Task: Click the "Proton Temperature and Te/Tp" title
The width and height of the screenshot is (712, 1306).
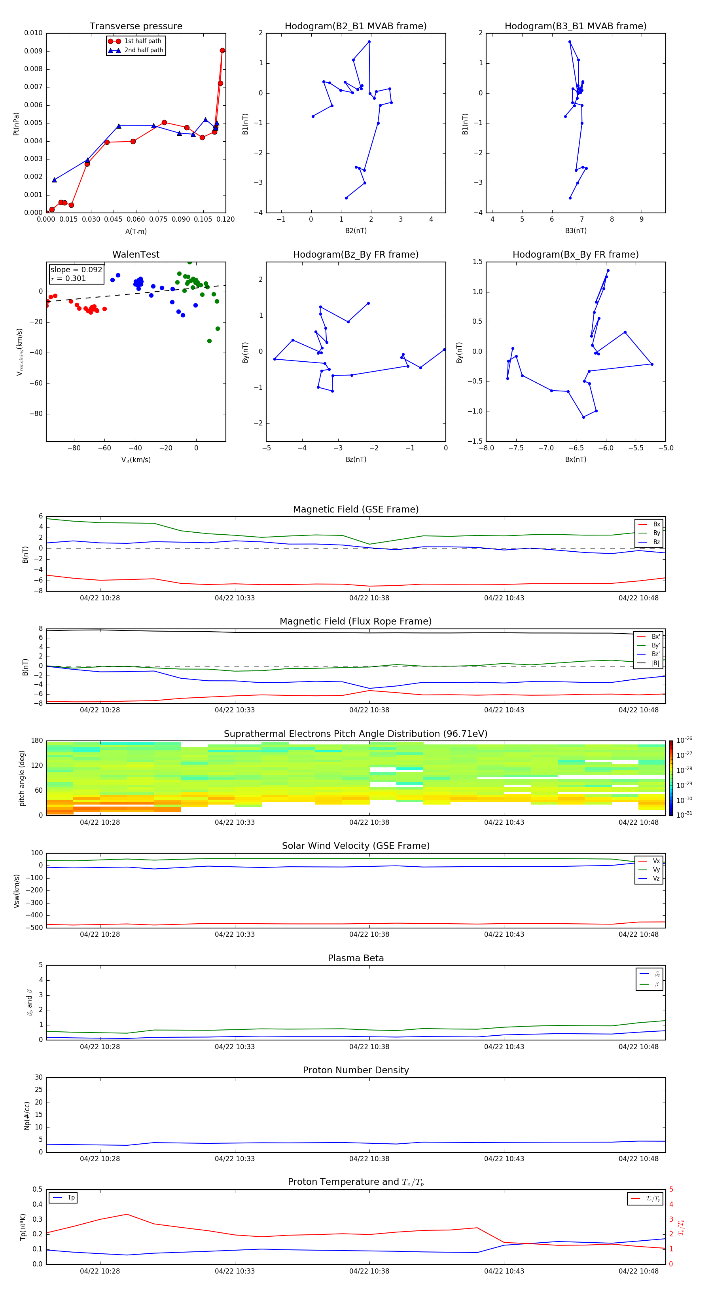Action: pyautogui.click(x=356, y=1182)
